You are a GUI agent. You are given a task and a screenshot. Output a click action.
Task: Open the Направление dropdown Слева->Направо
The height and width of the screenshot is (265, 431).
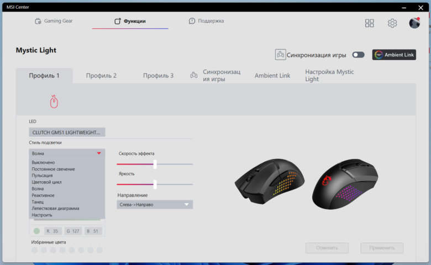(155, 205)
